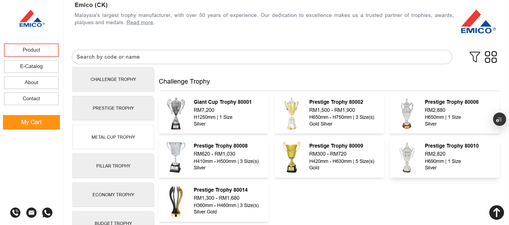Click the large Emico logo at top right
The height and width of the screenshot is (225, 509).
pyautogui.click(x=478, y=22)
